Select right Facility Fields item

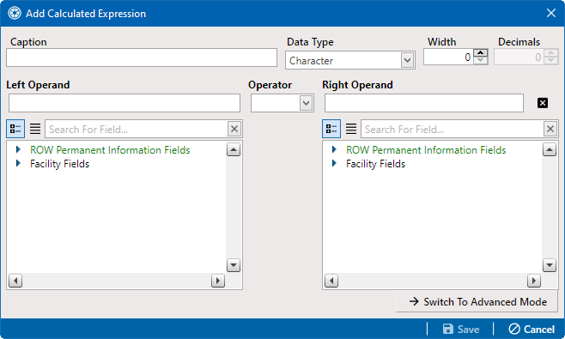[x=376, y=164]
